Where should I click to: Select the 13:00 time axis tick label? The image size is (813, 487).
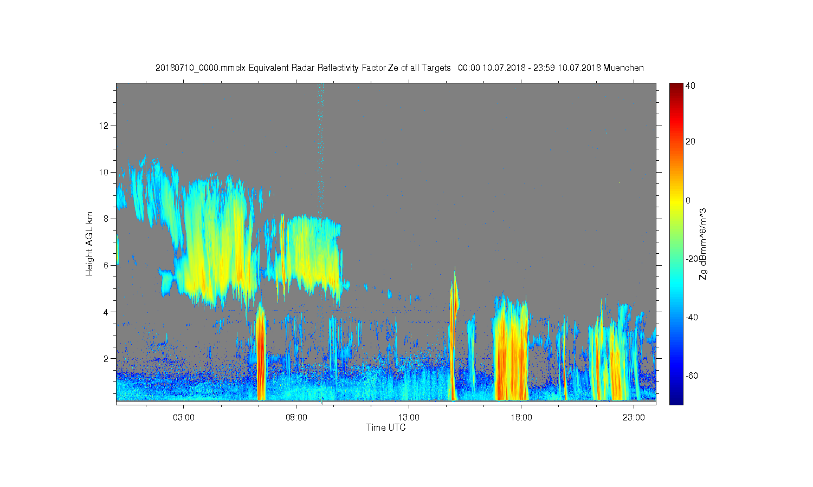coord(409,418)
